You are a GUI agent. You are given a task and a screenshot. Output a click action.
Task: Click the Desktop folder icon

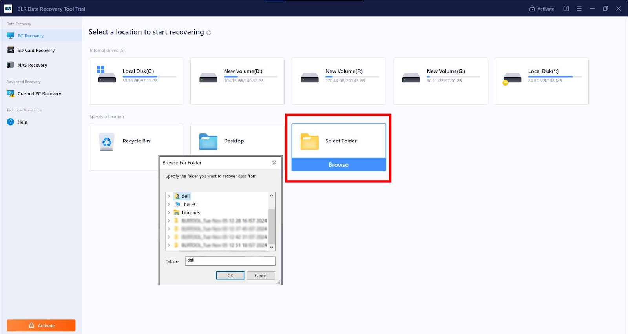(x=208, y=142)
